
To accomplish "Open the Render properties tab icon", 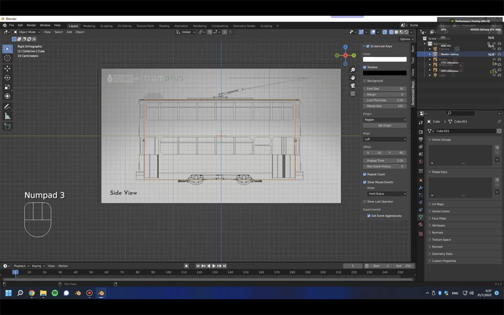I will [x=421, y=132].
